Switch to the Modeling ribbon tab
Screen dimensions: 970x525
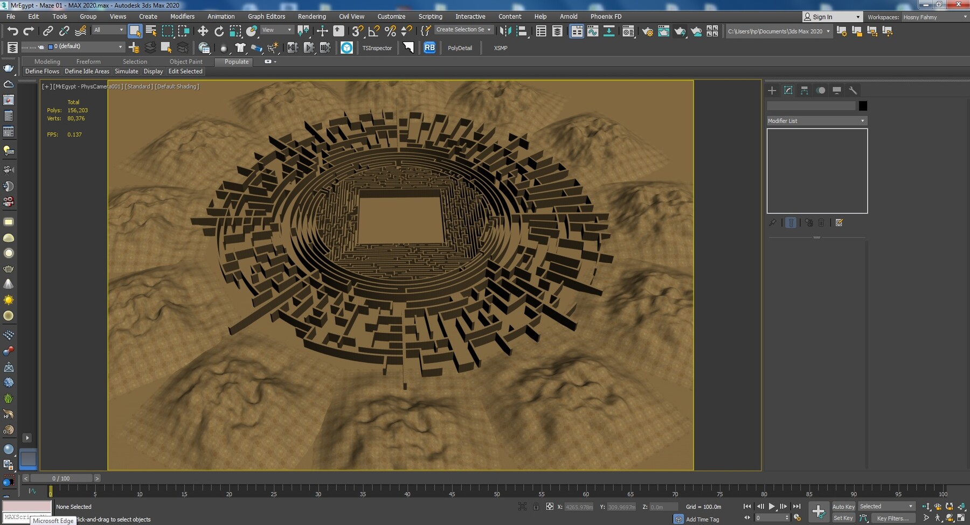click(x=47, y=61)
